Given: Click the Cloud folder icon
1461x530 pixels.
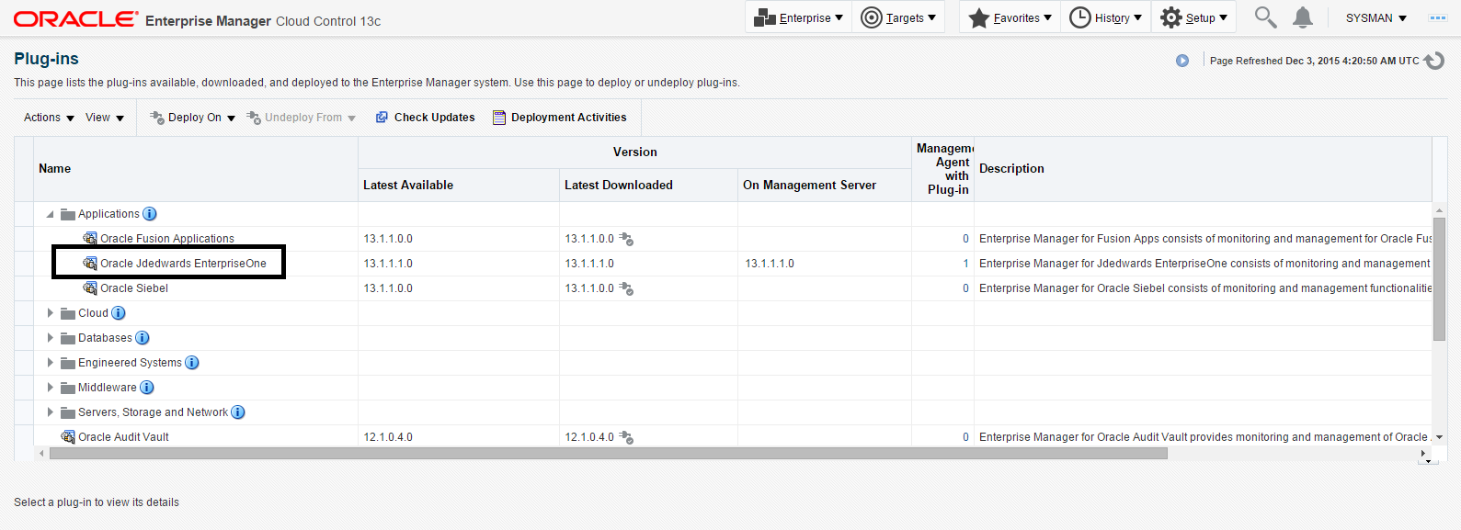Looking at the screenshot, I should 68,313.
